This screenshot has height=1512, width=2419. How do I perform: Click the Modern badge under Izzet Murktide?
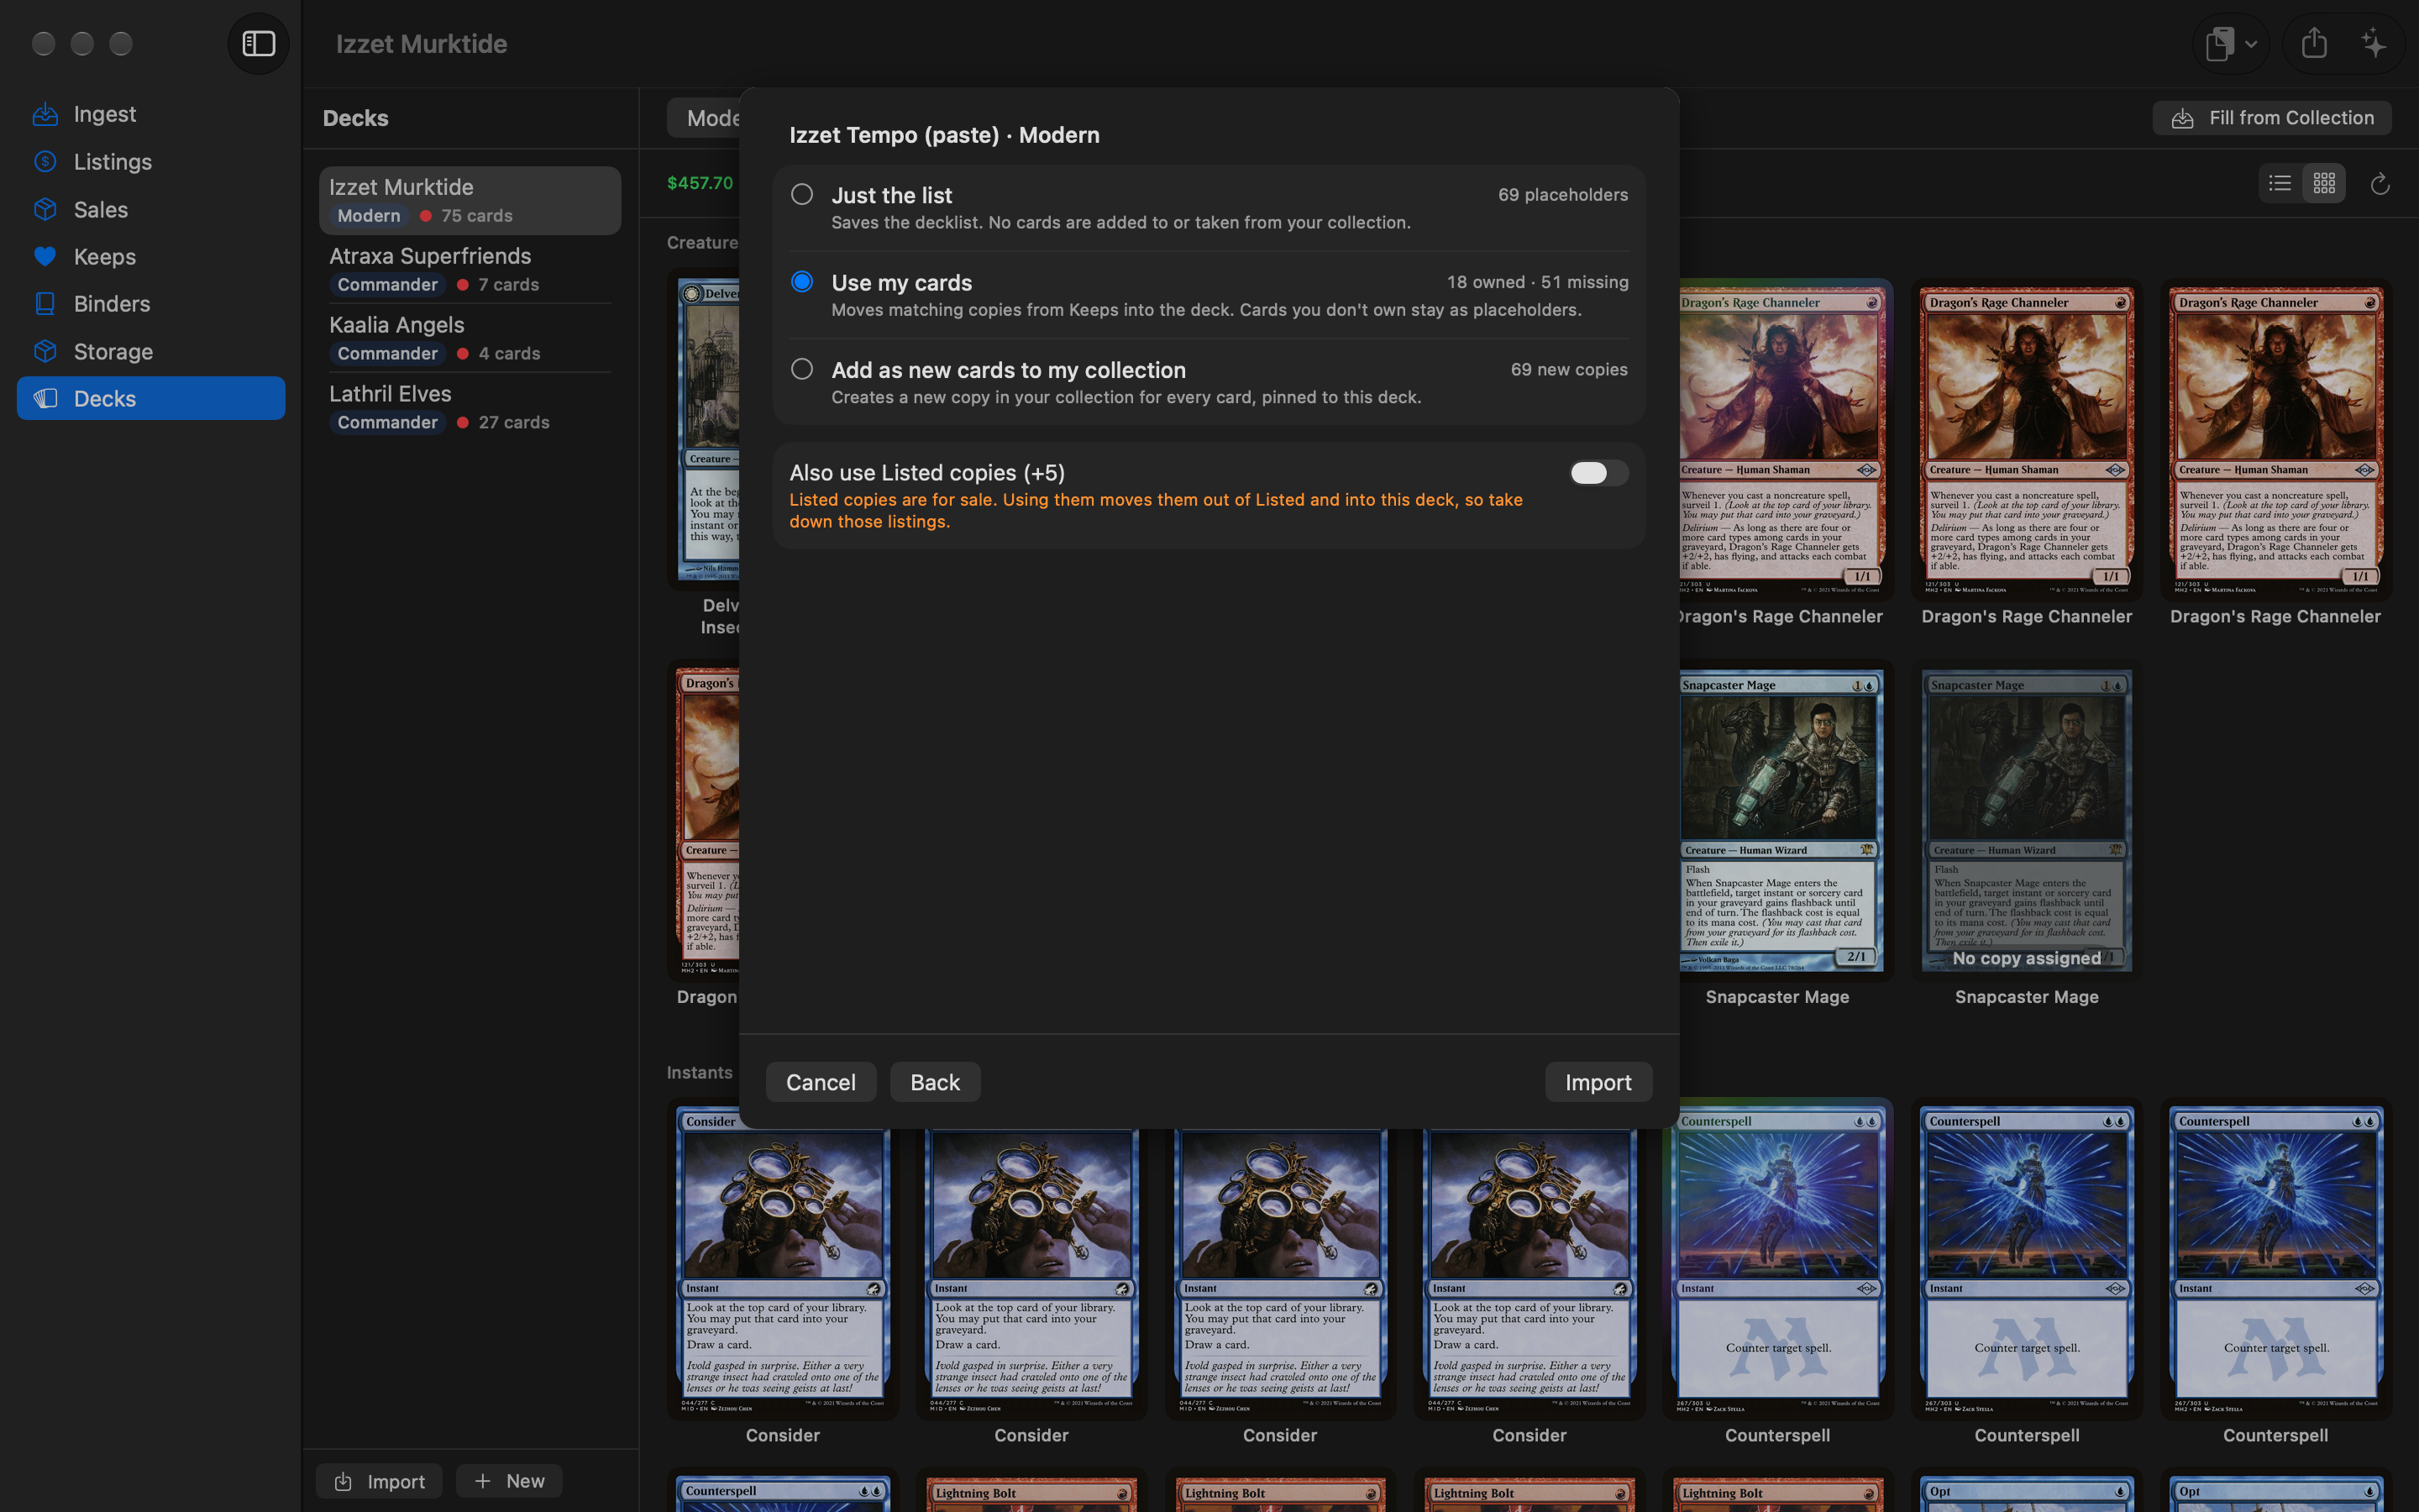369,216
